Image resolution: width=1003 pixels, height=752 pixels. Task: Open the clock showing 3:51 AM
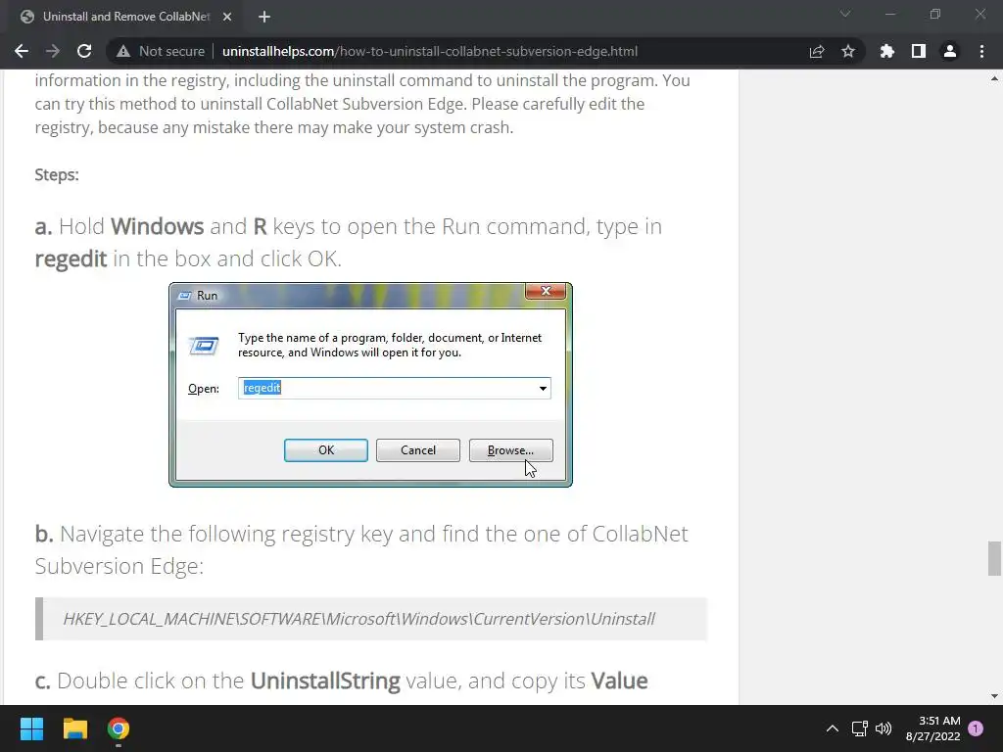point(933,728)
